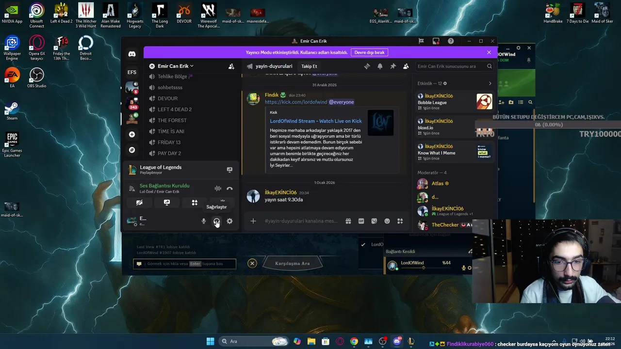Start an activity from the voice panel
The image size is (621, 349).
195,203
